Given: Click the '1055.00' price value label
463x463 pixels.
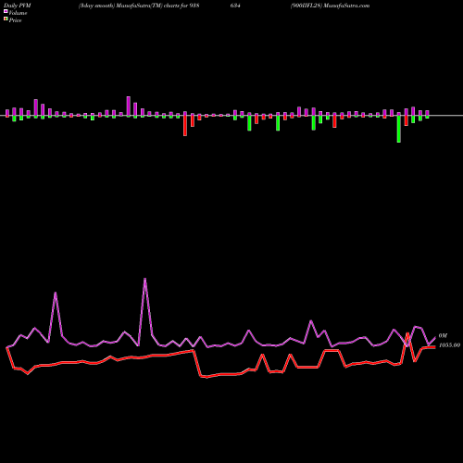Looking at the screenshot, I should 449,345.
